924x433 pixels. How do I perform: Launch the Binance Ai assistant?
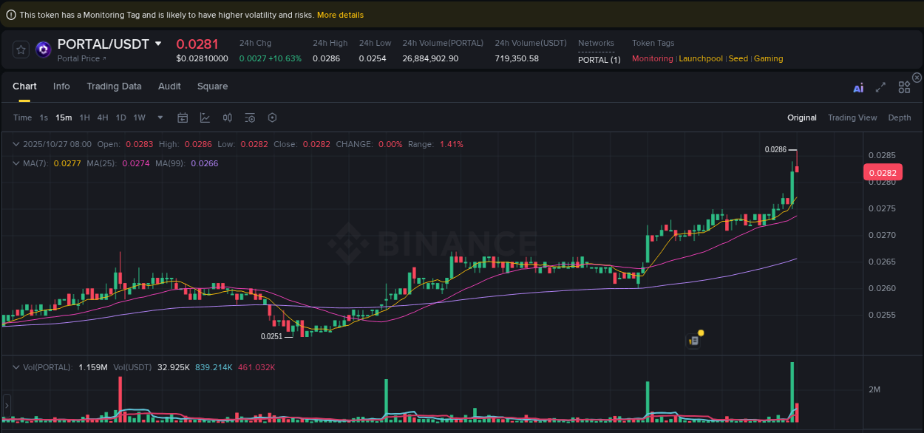coord(857,86)
